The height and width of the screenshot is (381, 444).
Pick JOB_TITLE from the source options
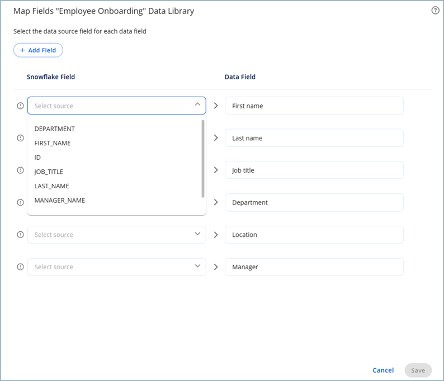pyautogui.click(x=49, y=172)
